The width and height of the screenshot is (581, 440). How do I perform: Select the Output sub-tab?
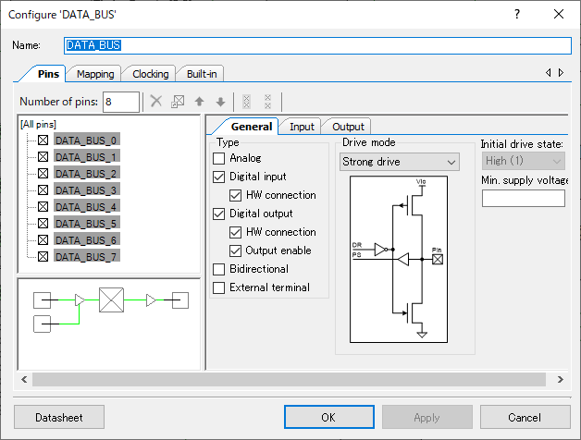(x=348, y=127)
